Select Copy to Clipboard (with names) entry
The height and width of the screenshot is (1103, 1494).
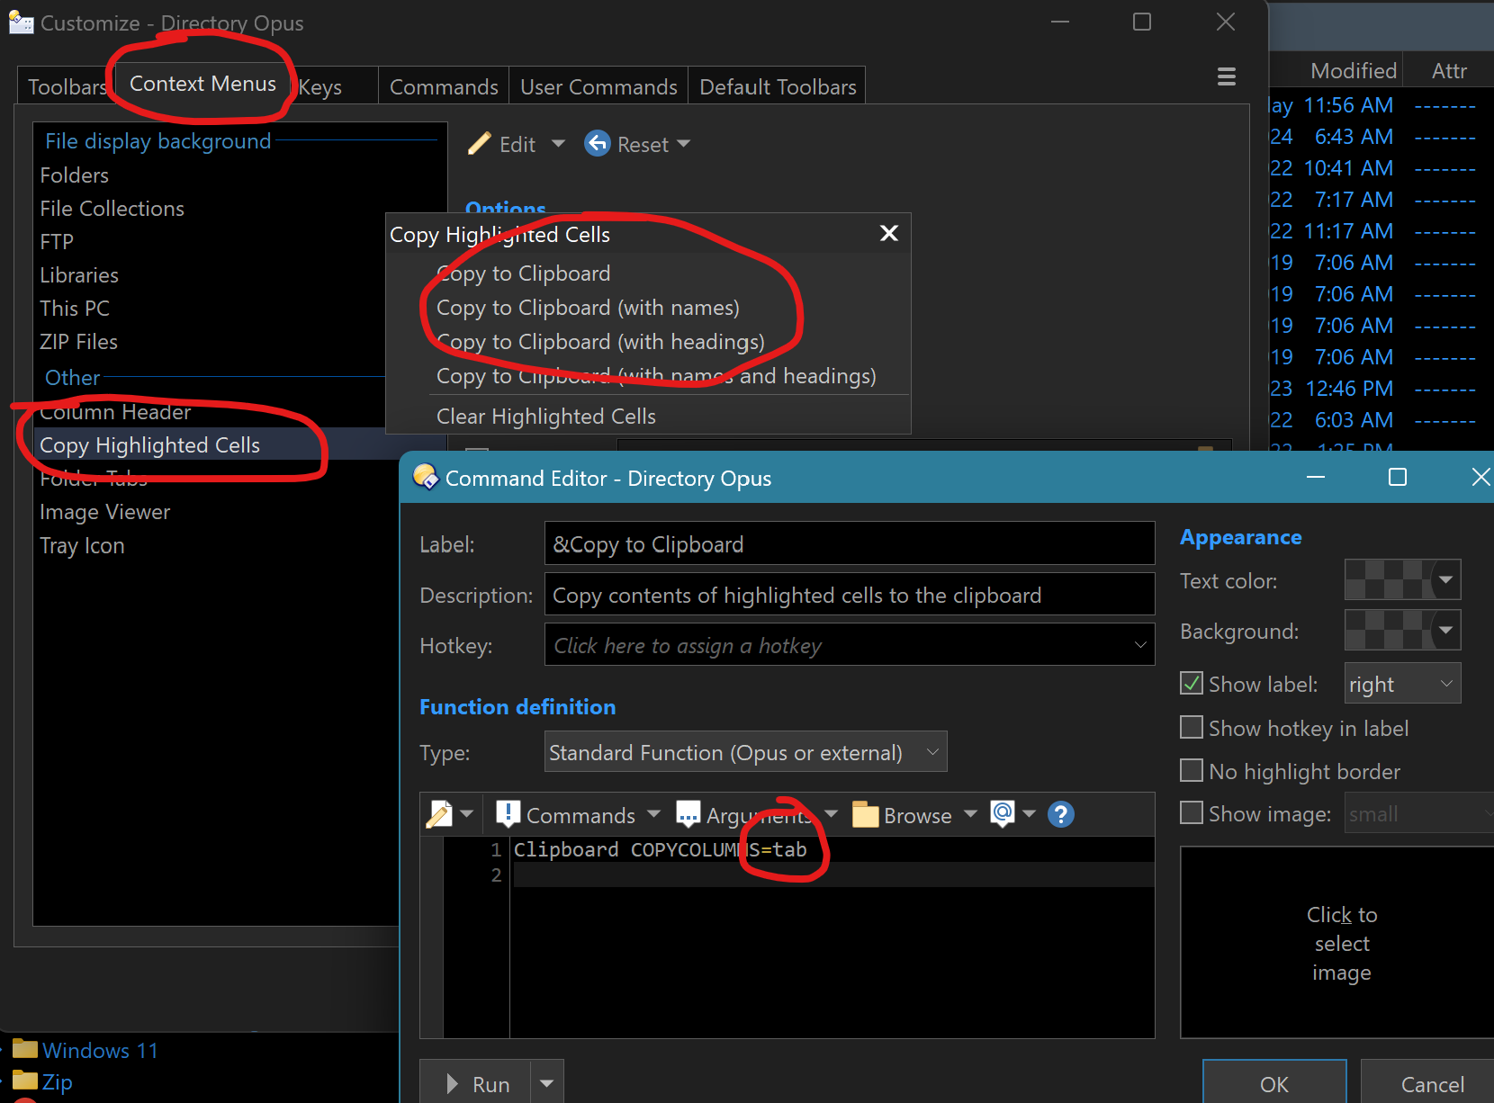(588, 308)
